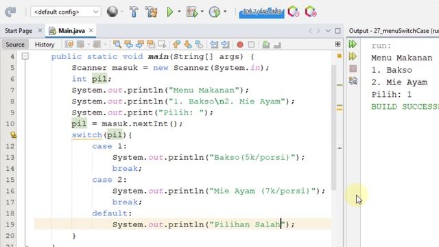Click line number 13 in the gutter

(10, 157)
